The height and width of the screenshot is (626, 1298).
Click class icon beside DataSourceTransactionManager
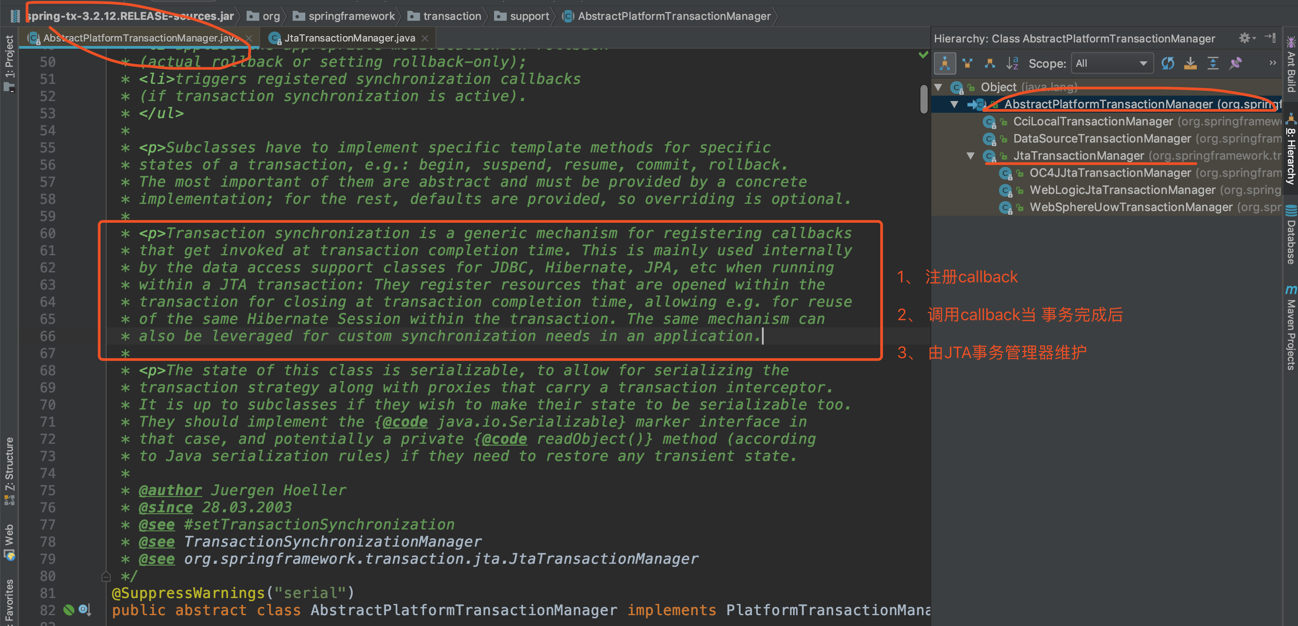pyautogui.click(x=990, y=139)
